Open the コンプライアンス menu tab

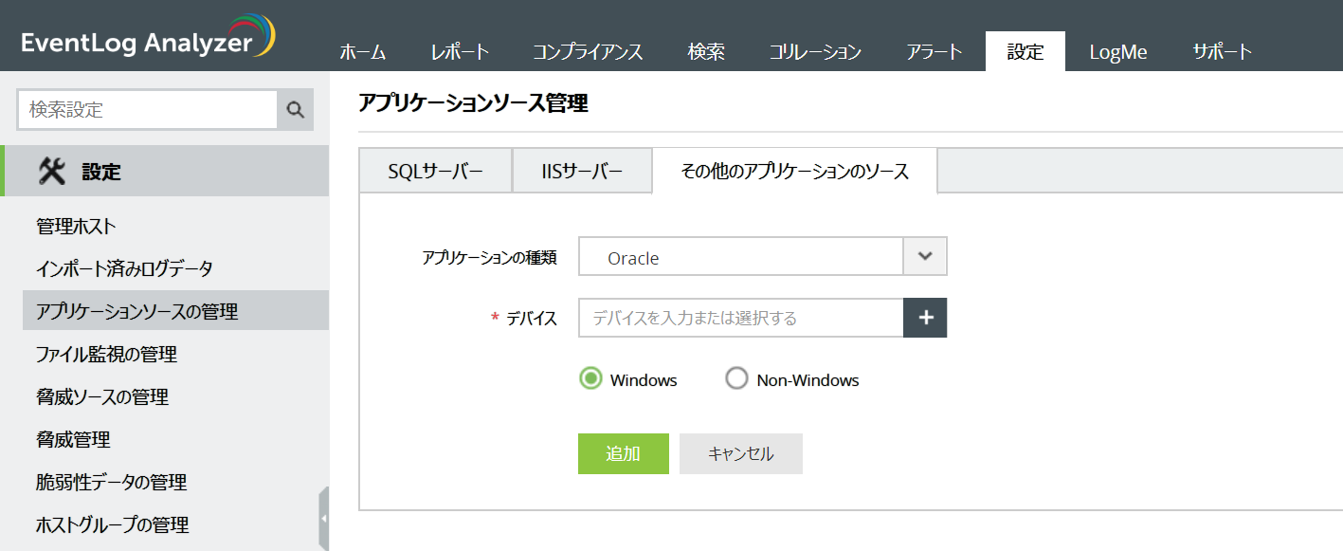pyautogui.click(x=588, y=52)
